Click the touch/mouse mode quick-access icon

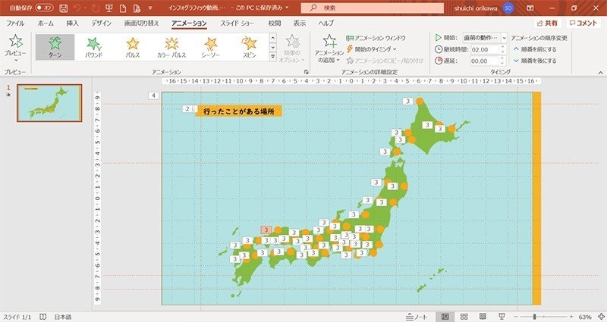pyautogui.click(x=137, y=8)
